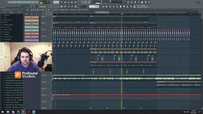Open the Windows Start button
This screenshot has width=203, height=114.
tap(3, 112)
